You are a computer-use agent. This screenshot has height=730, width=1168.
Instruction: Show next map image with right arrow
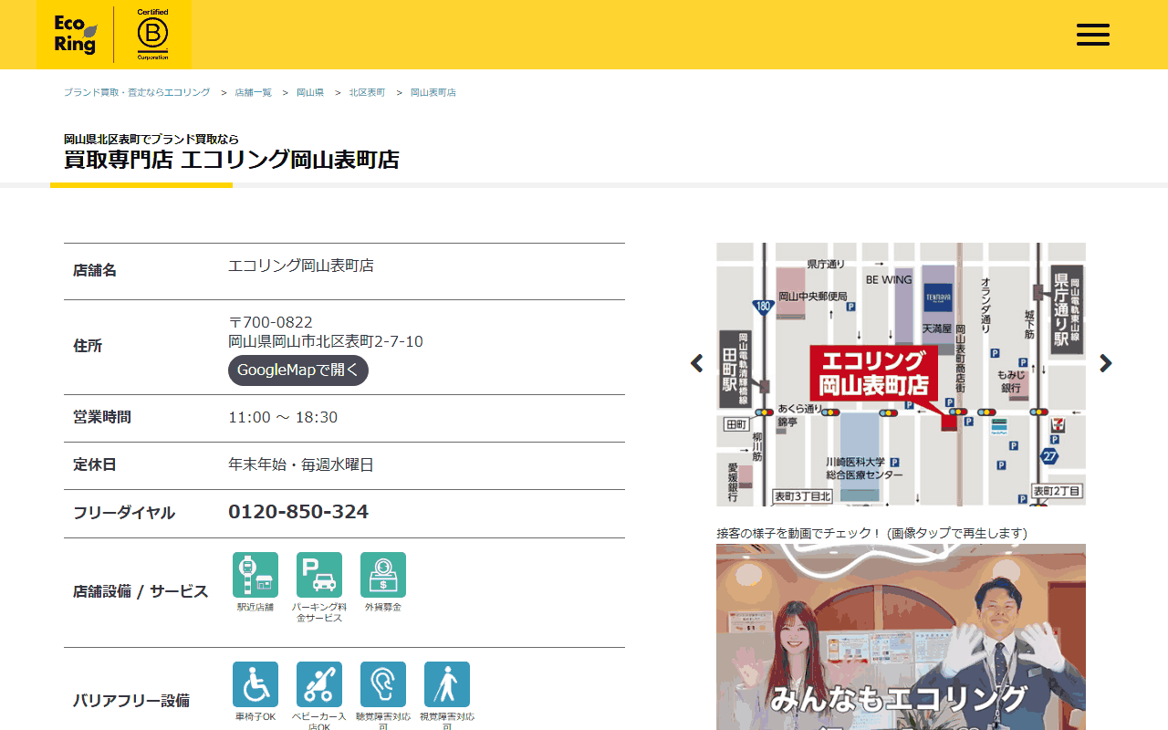(1106, 363)
